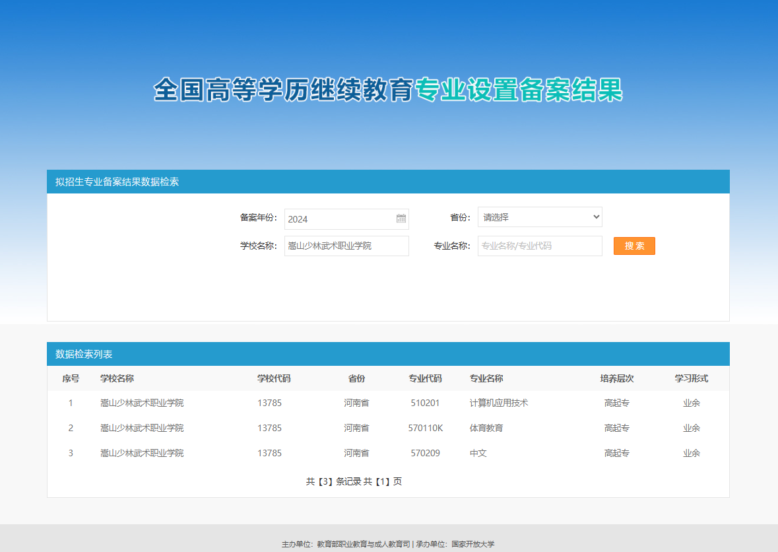
Task: Focus the 学校名称 school name input
Action: [346, 246]
